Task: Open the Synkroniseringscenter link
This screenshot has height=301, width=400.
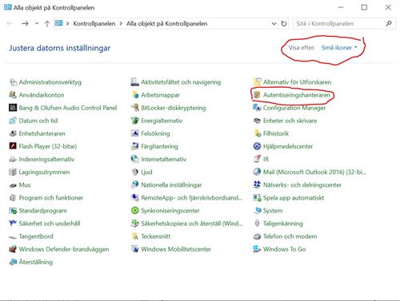Action: click(x=170, y=211)
